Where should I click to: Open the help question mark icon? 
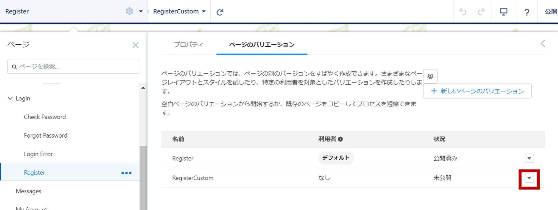(x=527, y=12)
